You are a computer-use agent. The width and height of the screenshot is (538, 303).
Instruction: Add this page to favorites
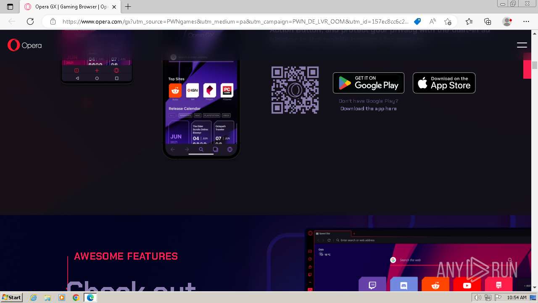click(x=448, y=21)
